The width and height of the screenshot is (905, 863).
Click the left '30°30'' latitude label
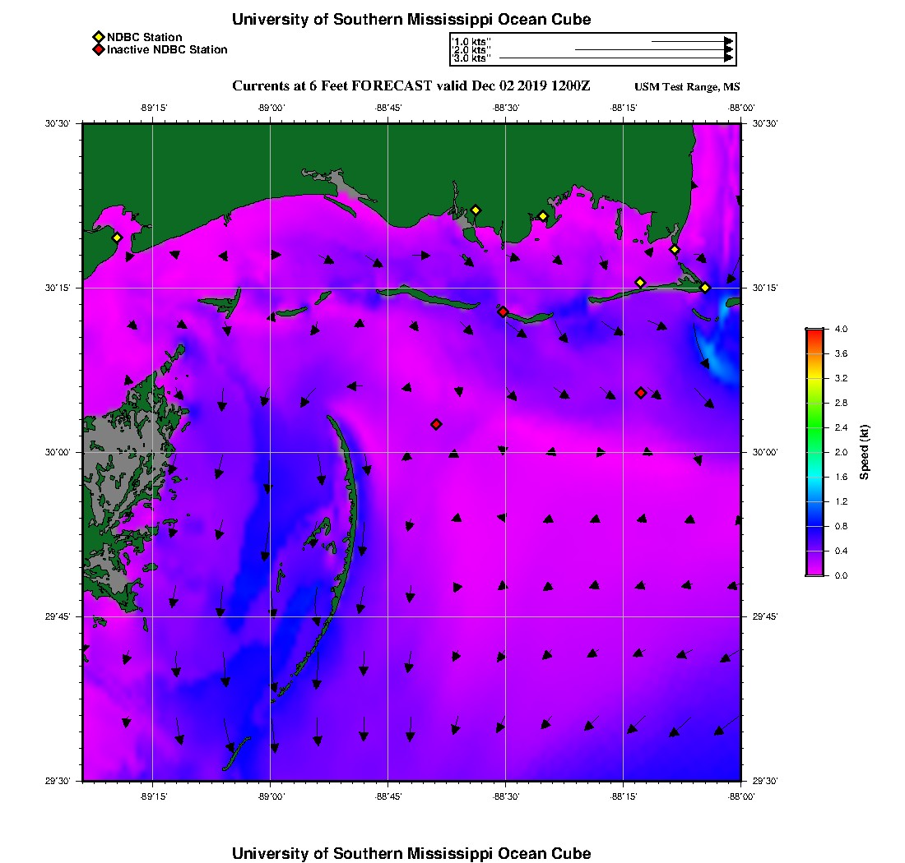pos(58,123)
